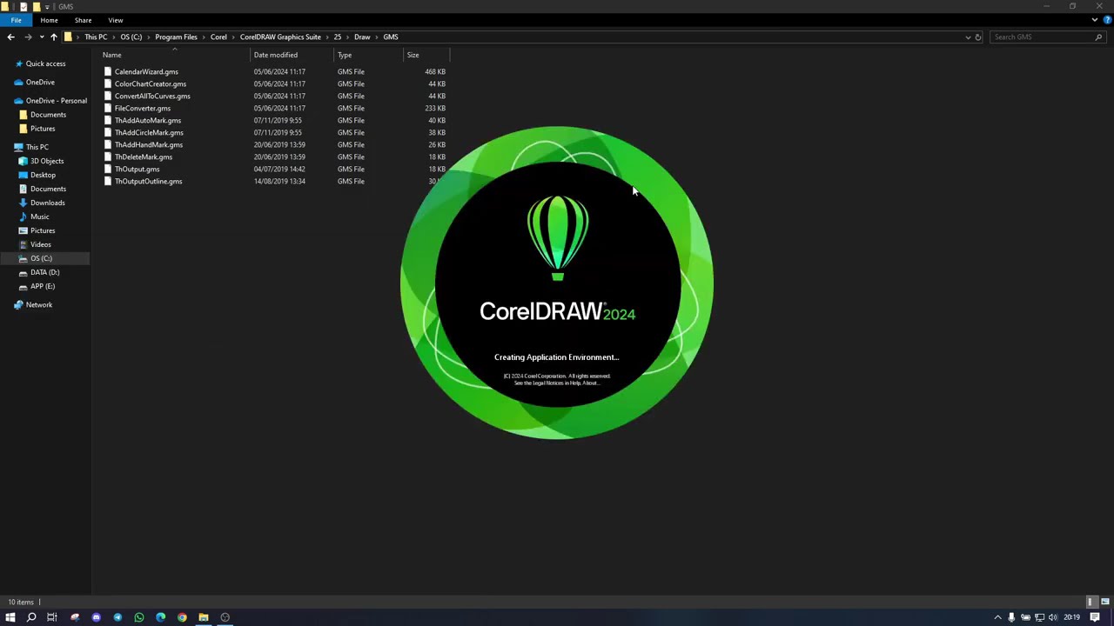The image size is (1114, 626).
Task: Open the View ribbon tab
Action: pos(116,20)
